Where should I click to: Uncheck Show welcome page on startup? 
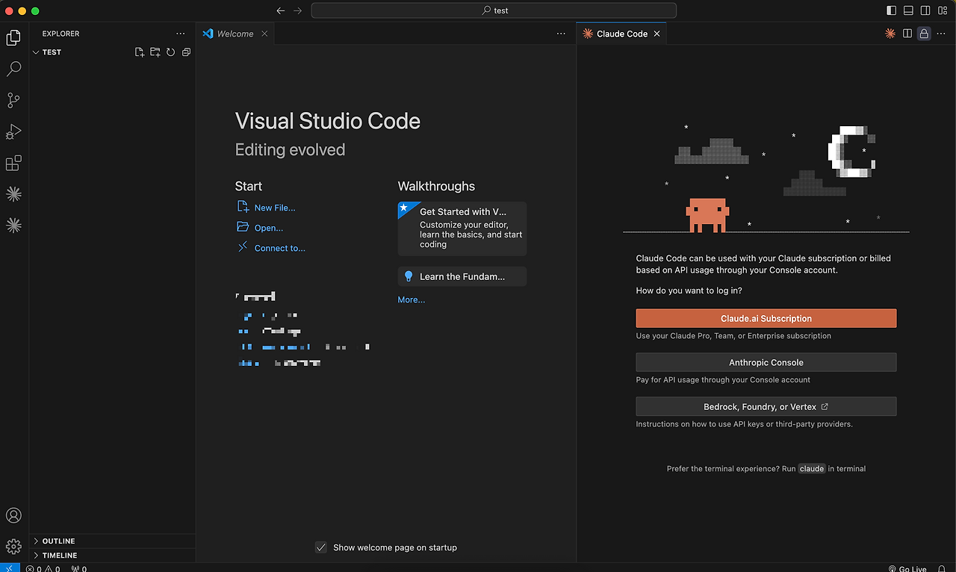pyautogui.click(x=321, y=547)
